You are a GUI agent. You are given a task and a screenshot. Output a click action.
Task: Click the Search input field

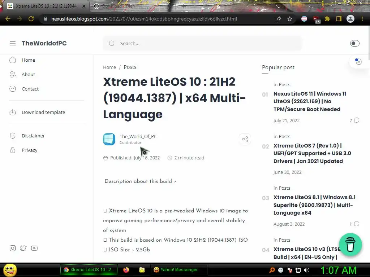point(202,43)
